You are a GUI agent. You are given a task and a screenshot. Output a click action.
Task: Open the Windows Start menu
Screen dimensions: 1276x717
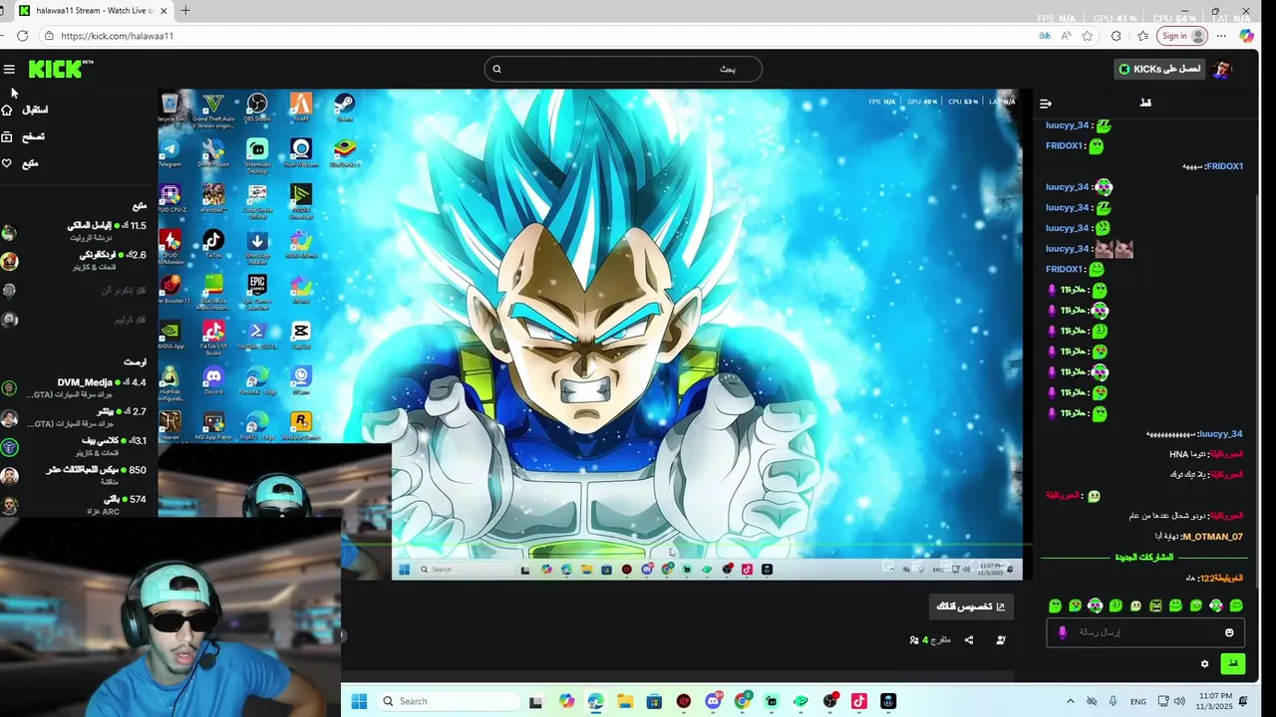click(x=359, y=701)
